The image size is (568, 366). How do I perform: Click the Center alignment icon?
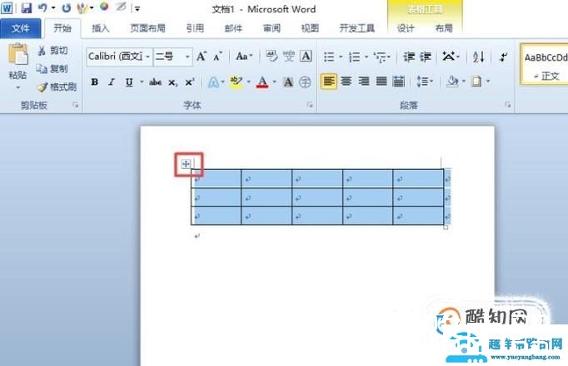[x=346, y=82]
